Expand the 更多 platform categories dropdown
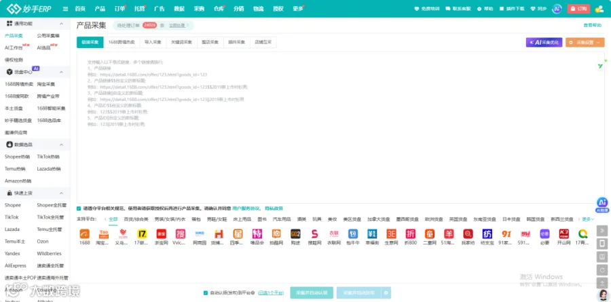Screen dimensions: 611x302 (x=588, y=219)
